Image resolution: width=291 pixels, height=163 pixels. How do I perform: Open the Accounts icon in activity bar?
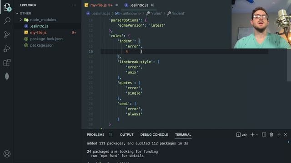[7, 154]
